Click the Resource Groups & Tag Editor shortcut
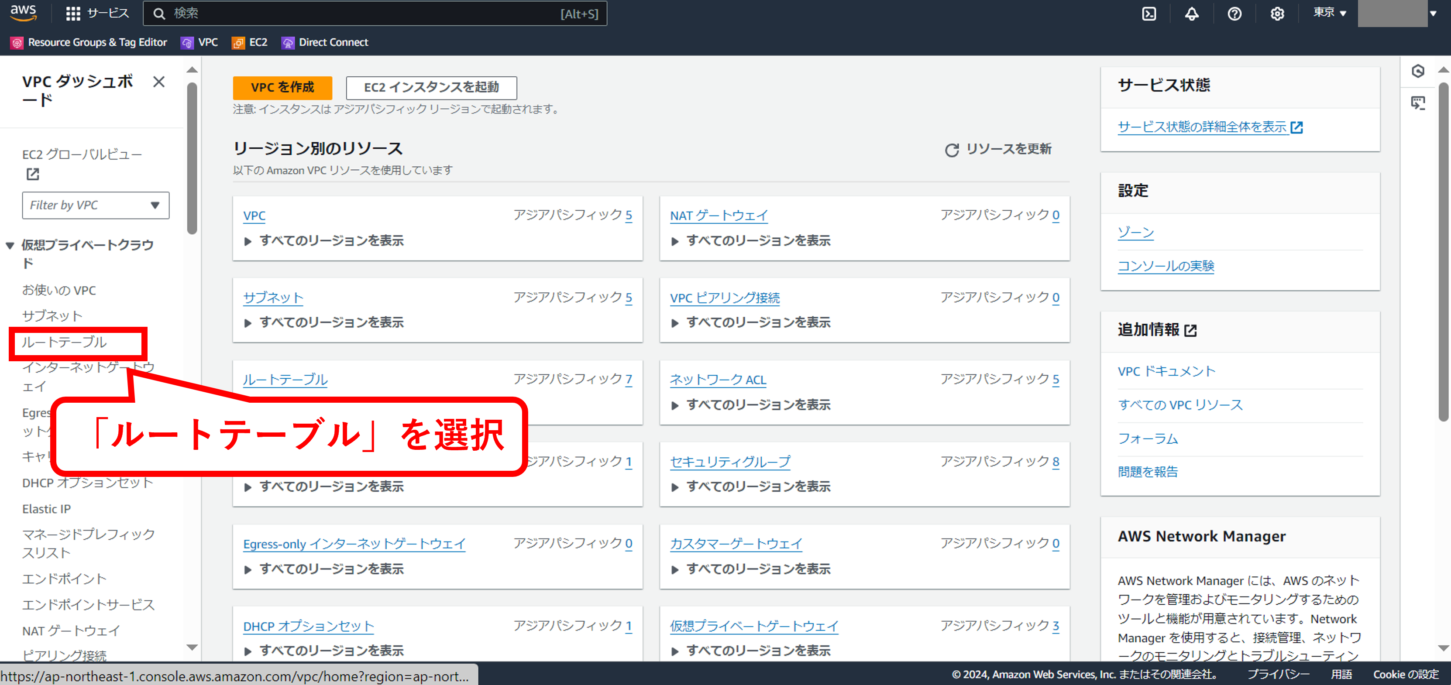Image resolution: width=1451 pixels, height=685 pixels. pos(89,42)
